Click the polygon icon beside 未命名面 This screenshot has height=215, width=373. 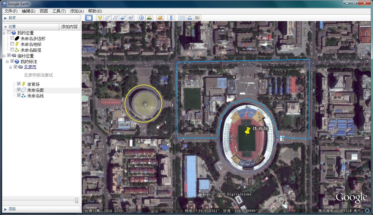tap(24, 90)
